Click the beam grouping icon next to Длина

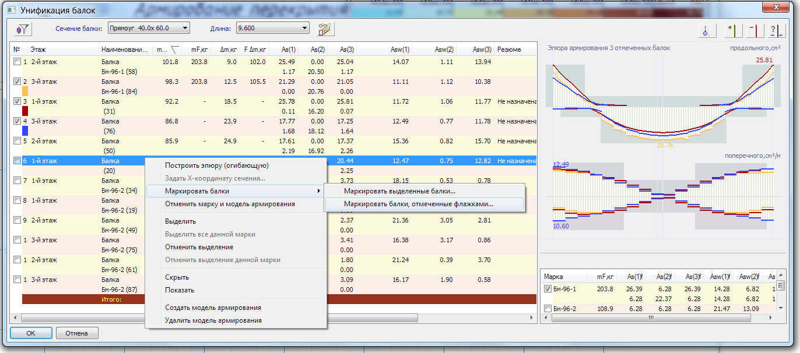324,29
